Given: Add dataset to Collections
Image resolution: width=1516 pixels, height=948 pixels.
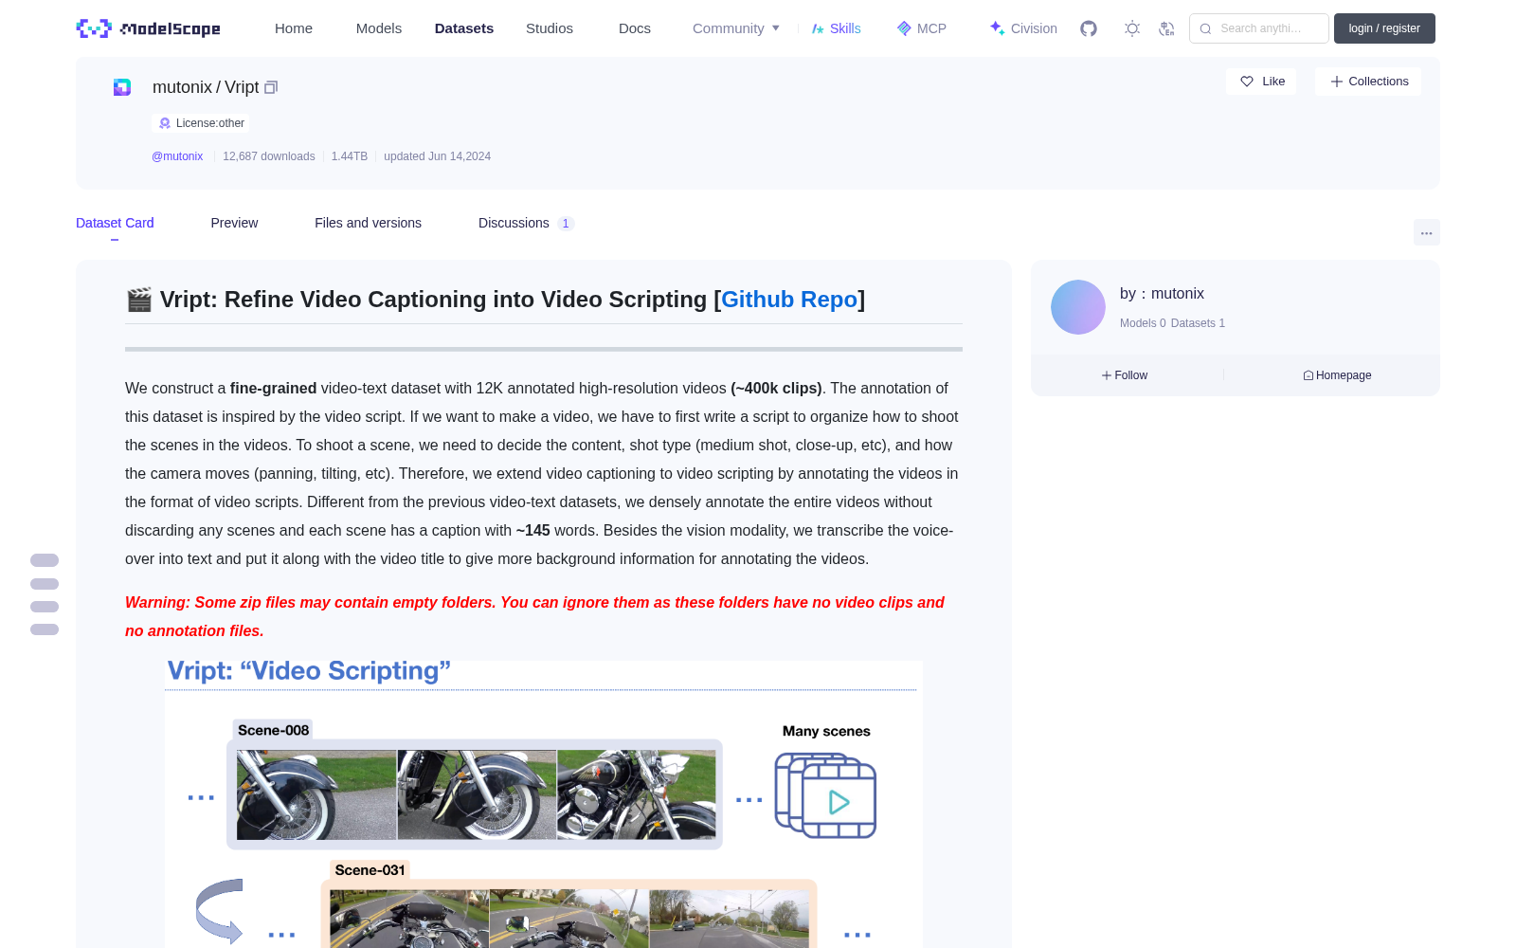Looking at the screenshot, I should (1368, 82).
